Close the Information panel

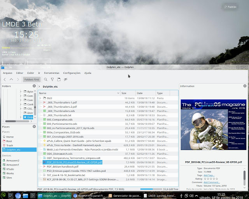tap(245, 86)
